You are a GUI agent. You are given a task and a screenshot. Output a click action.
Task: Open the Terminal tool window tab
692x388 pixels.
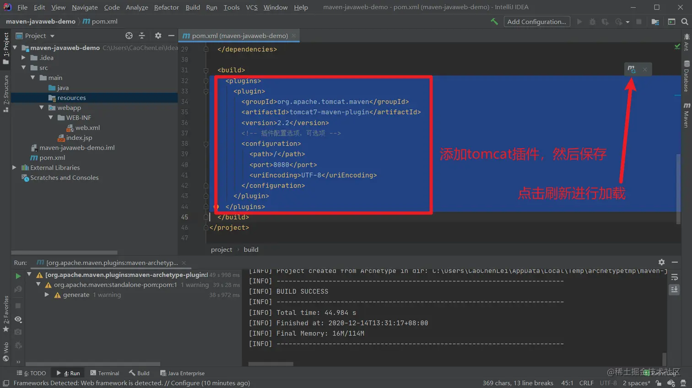click(105, 373)
